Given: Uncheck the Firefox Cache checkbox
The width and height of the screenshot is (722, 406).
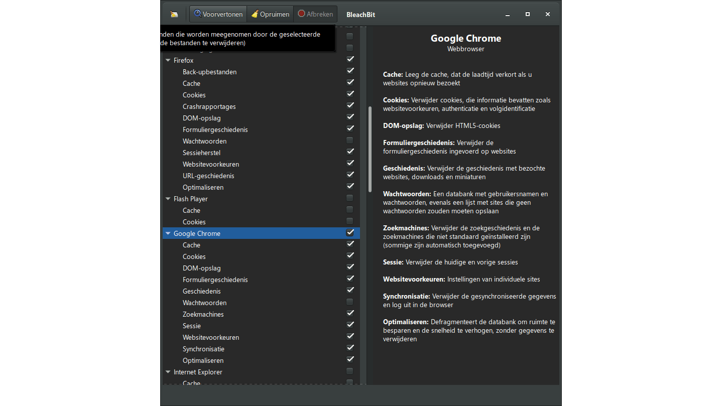Looking at the screenshot, I should point(350,82).
